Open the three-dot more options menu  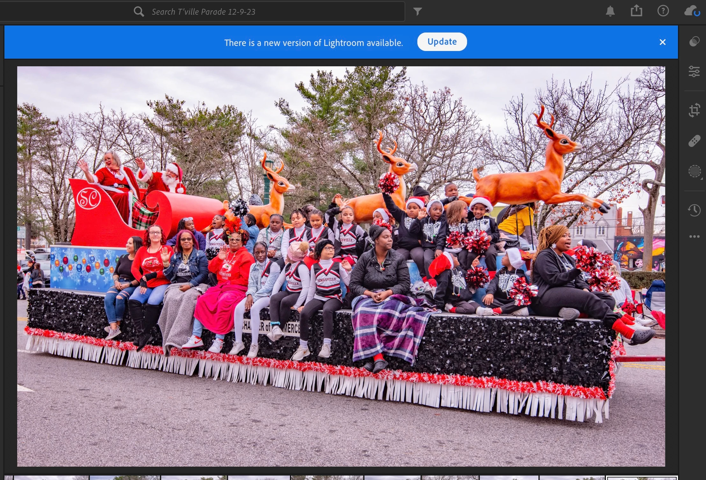click(694, 236)
